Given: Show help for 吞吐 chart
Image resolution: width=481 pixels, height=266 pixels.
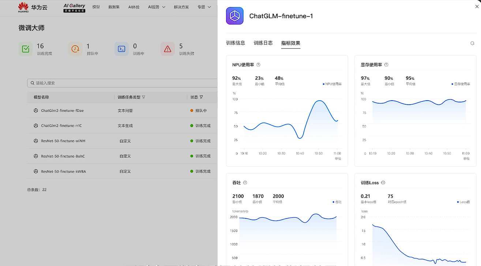Looking at the screenshot, I should 245,183.
